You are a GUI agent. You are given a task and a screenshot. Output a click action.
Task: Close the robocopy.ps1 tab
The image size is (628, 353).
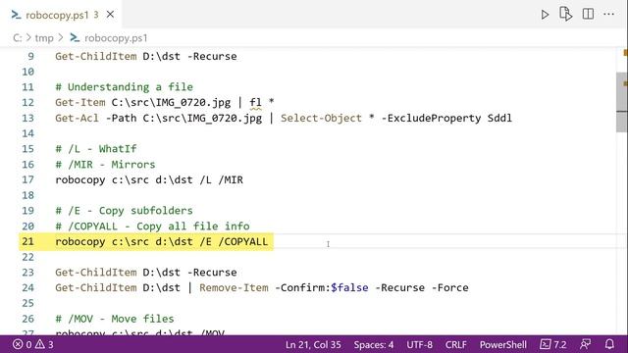(110, 15)
